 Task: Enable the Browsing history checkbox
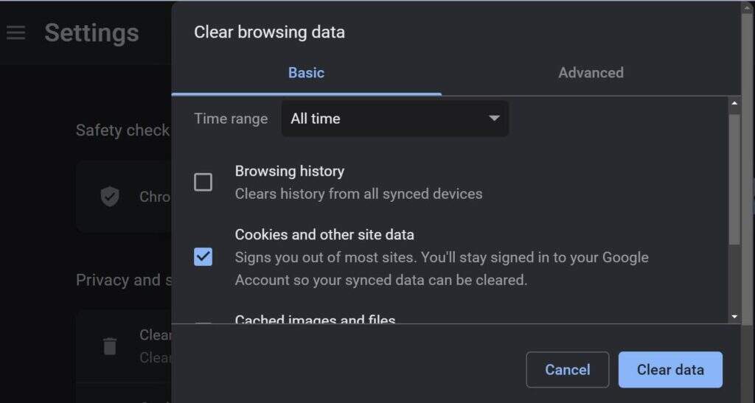click(203, 182)
